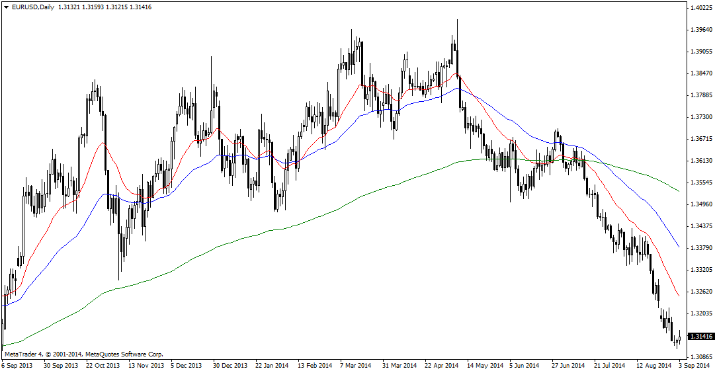The width and height of the screenshot is (715, 371).
Task: Select the current price label 1.31416
Action: pyautogui.click(x=701, y=337)
